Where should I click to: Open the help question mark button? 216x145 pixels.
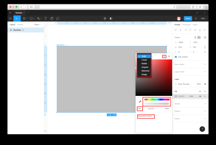pos(202,129)
